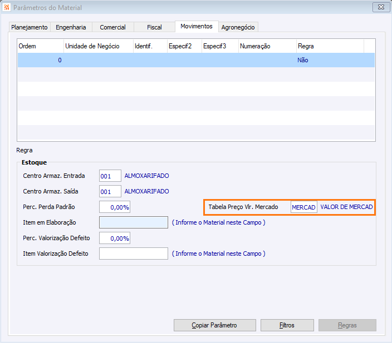392x343 pixels.
Task: Click the Estoque group title
Action: (35, 162)
